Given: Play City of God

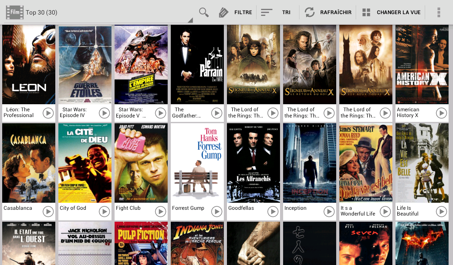Looking at the screenshot, I should [x=104, y=212].
